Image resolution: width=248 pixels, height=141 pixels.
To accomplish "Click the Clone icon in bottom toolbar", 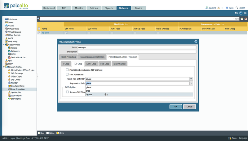I will tap(57, 133).
